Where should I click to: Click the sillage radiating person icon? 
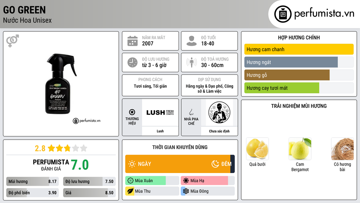coord(192,62)
